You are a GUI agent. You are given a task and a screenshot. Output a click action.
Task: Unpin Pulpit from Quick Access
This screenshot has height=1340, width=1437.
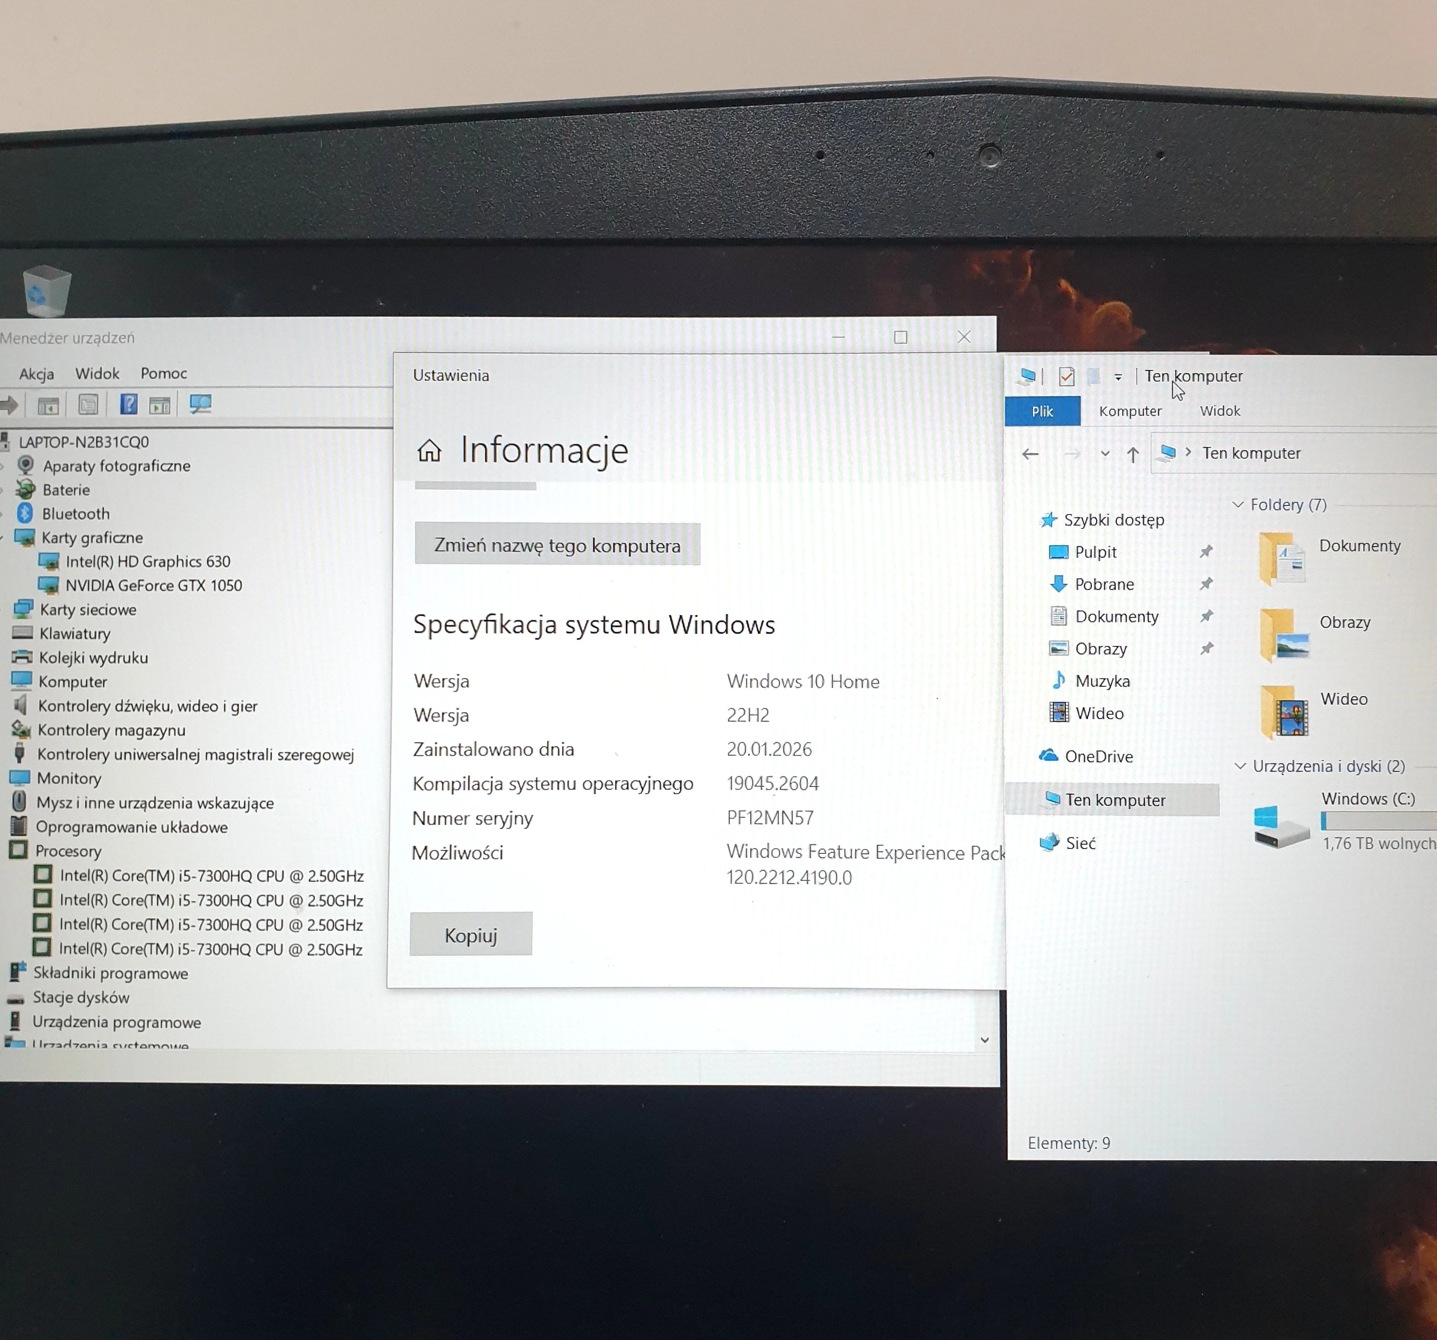pyautogui.click(x=1207, y=552)
